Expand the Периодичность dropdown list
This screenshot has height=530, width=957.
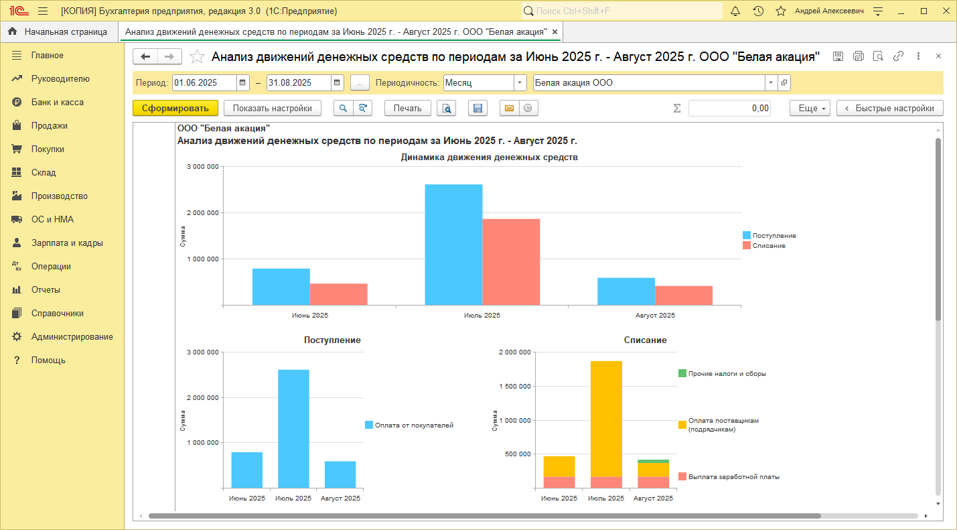520,82
